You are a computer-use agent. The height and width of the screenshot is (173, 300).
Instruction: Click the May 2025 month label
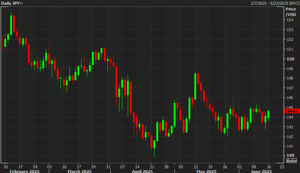coord(206,171)
